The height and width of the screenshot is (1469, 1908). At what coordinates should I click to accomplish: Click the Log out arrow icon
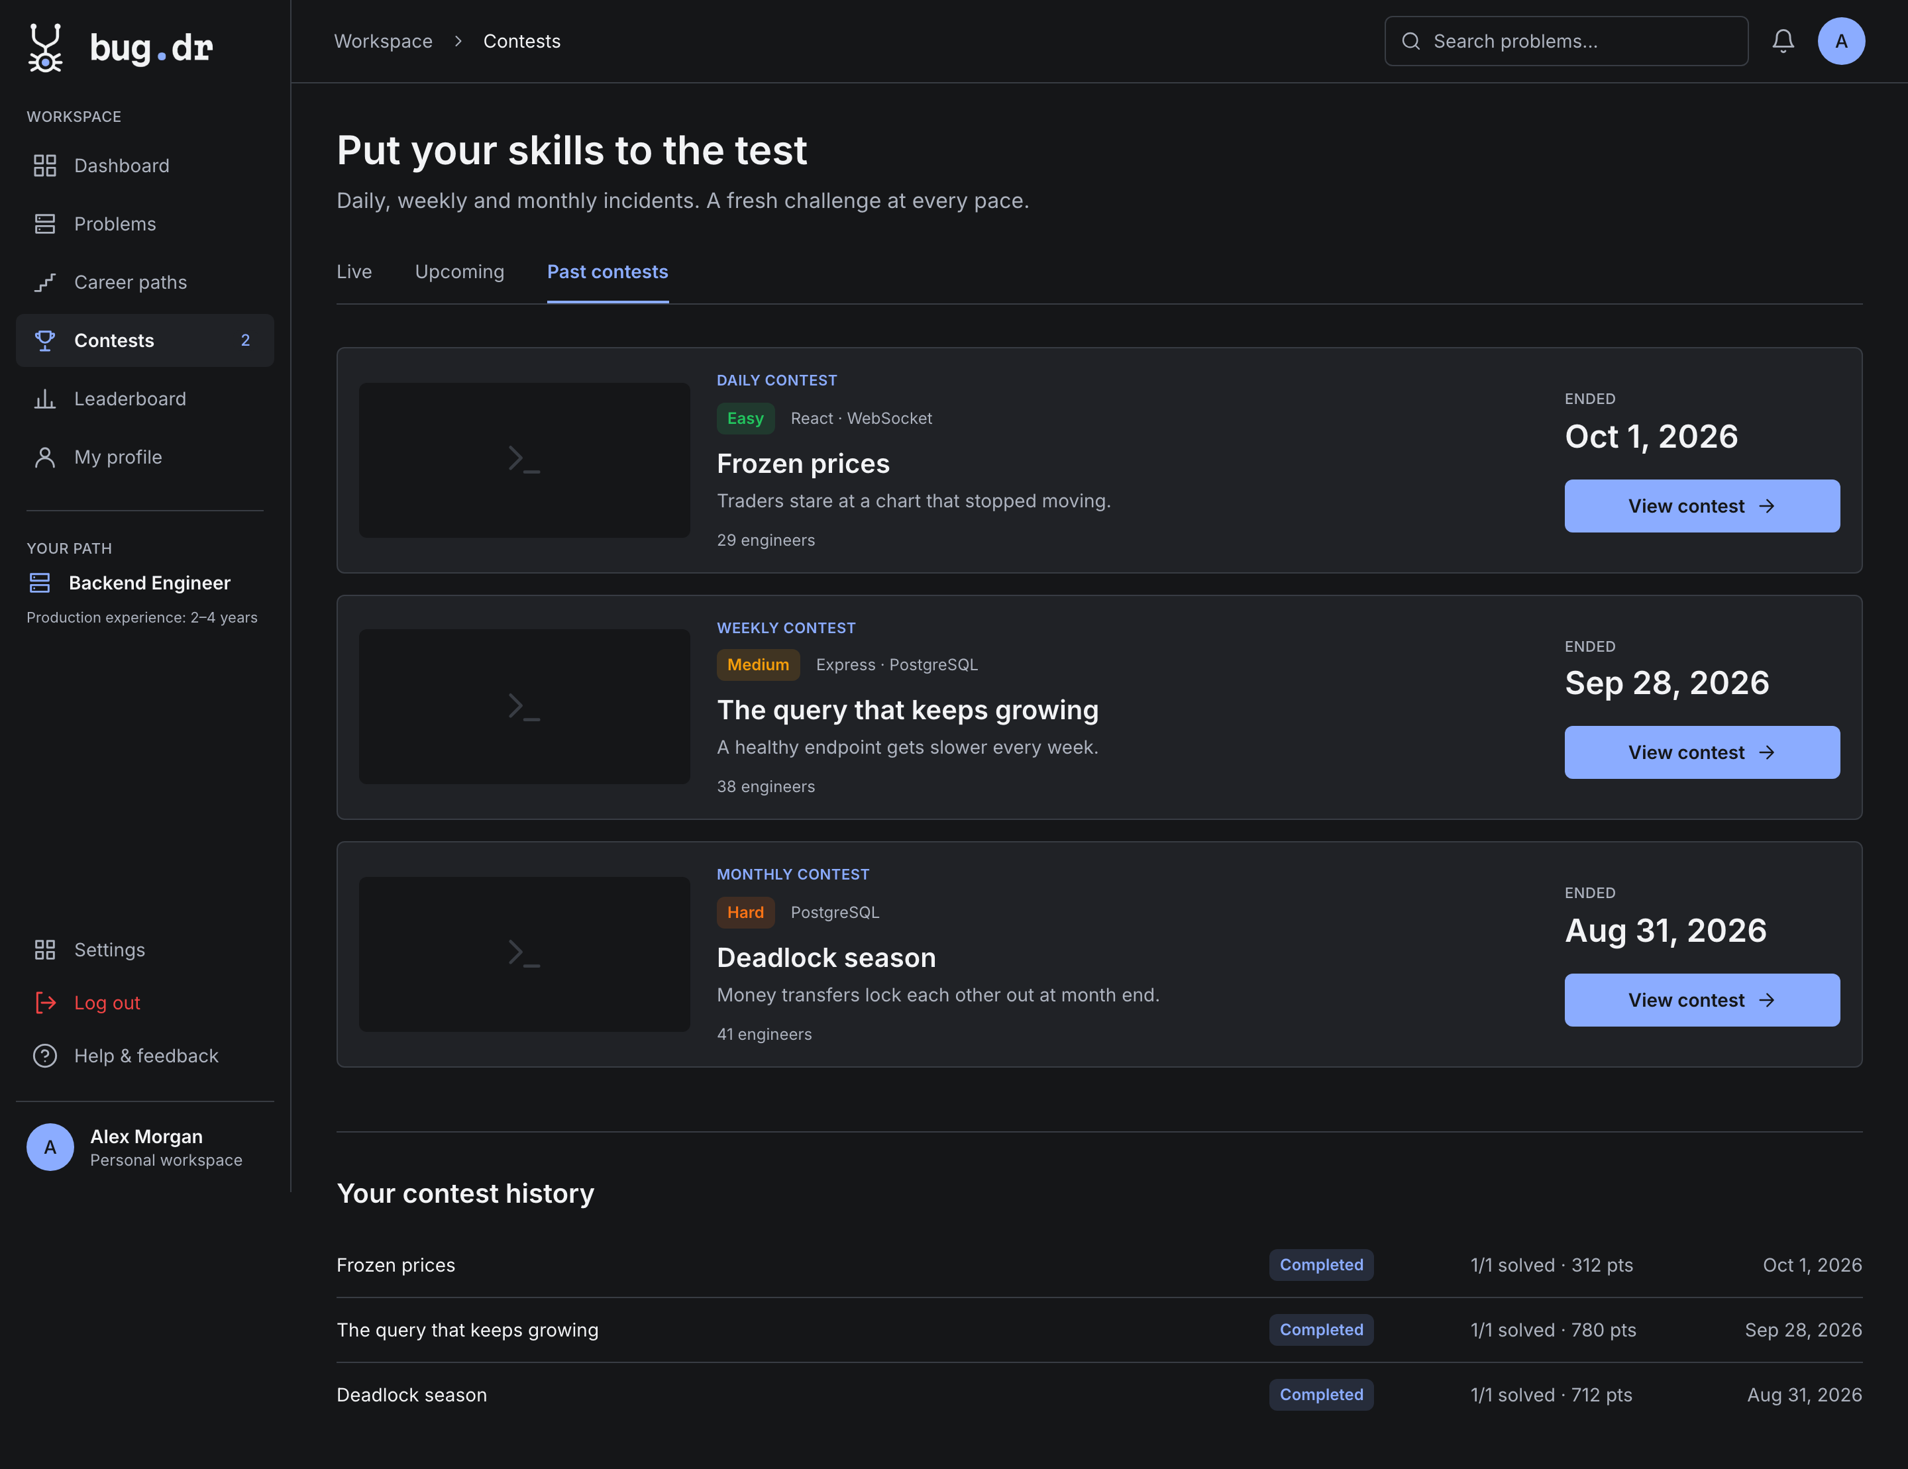pos(44,1003)
